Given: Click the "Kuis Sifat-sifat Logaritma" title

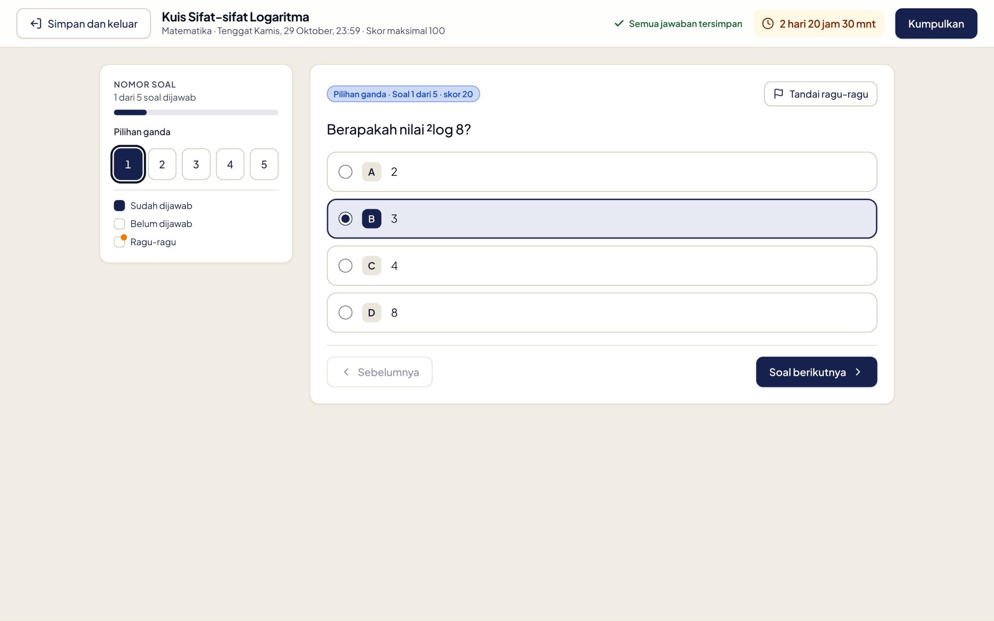Looking at the screenshot, I should tap(235, 17).
